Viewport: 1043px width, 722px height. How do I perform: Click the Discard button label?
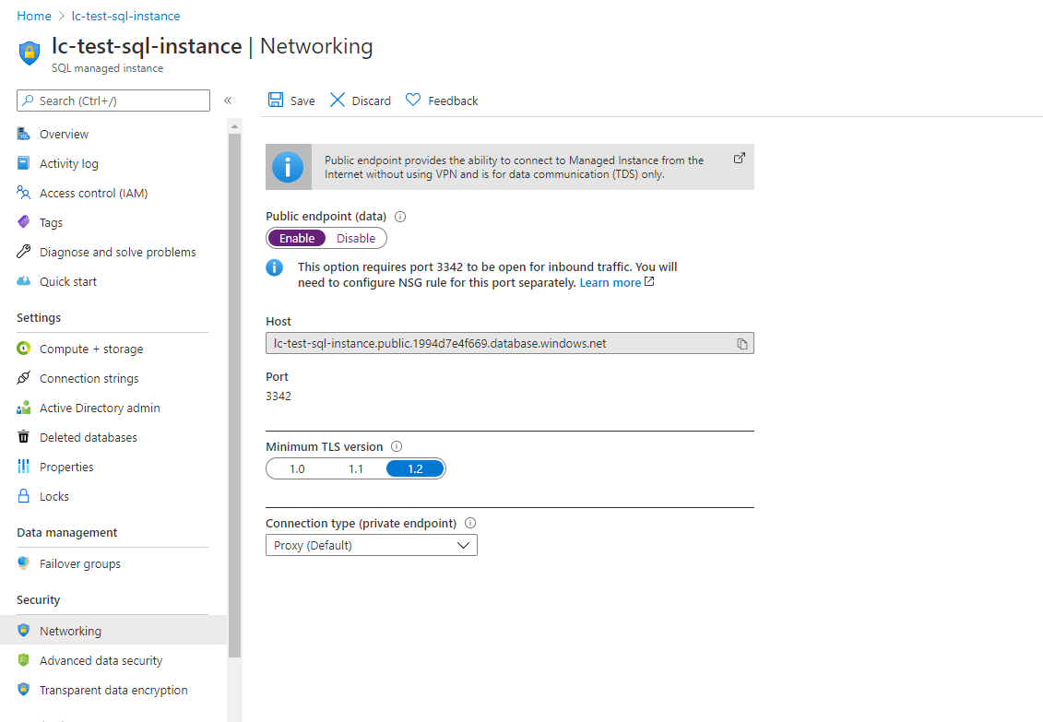pyautogui.click(x=371, y=101)
